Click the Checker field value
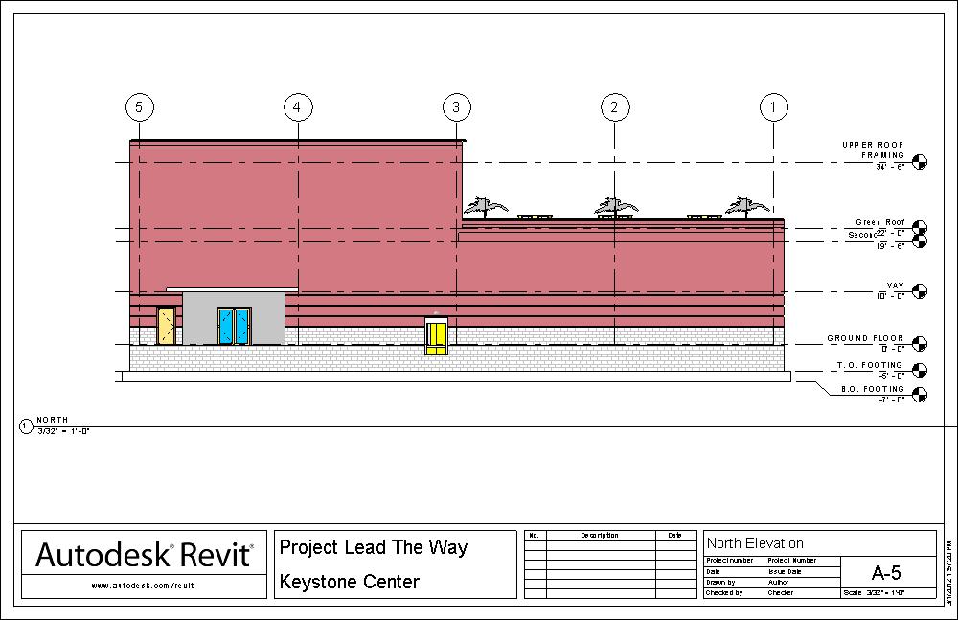958x620 pixels. [x=780, y=593]
